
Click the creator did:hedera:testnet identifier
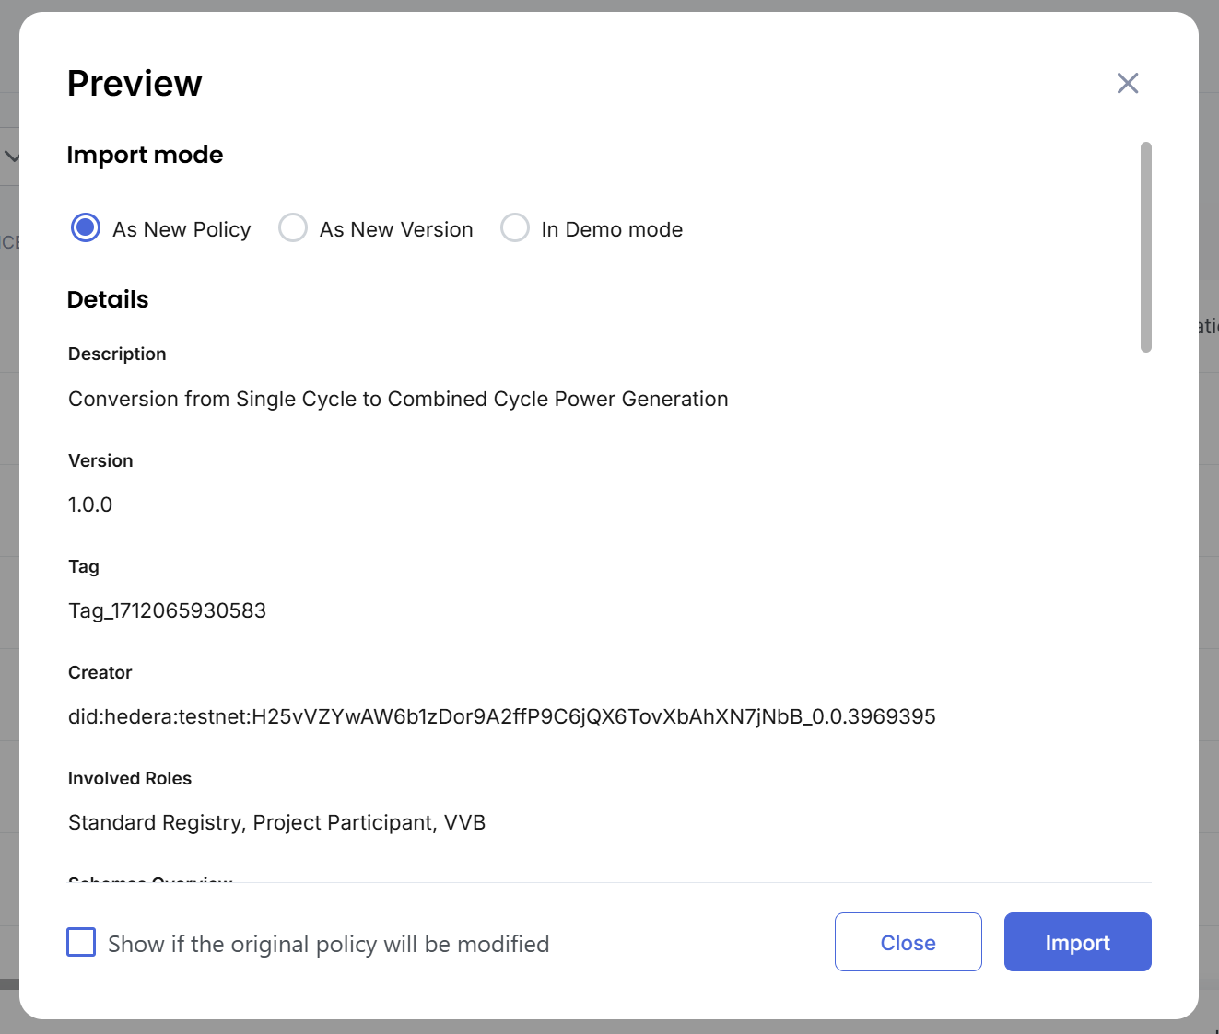click(x=501, y=716)
